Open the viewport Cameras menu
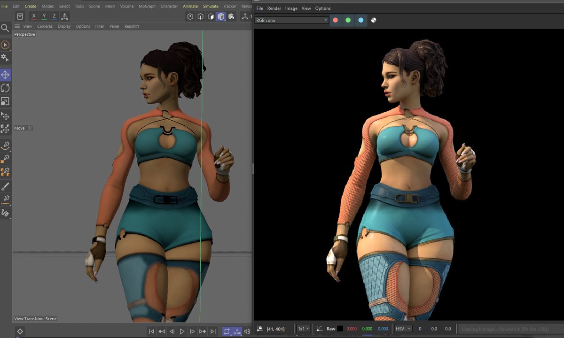Image resolution: width=564 pixels, height=338 pixels. pyautogui.click(x=45, y=26)
